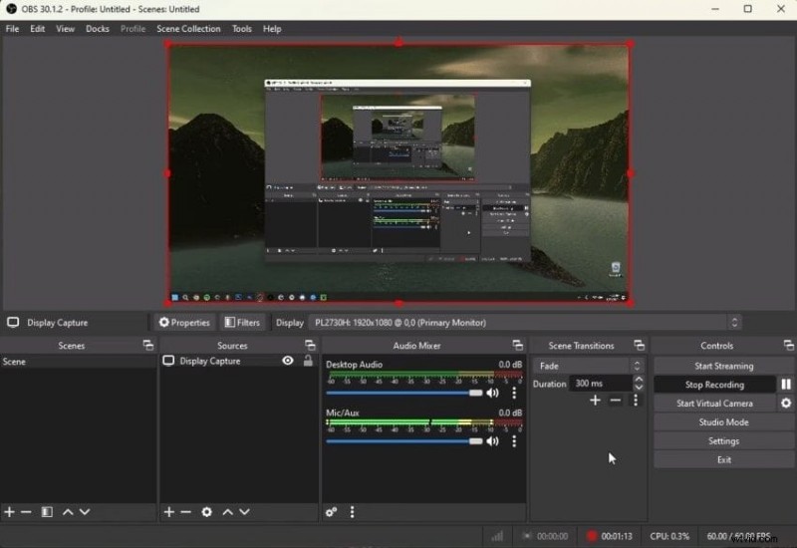Screen dimensions: 797x548
Task: Click Stop Recording
Action: point(714,385)
